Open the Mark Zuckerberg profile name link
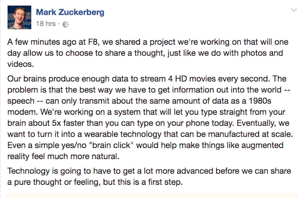 coord(70,12)
